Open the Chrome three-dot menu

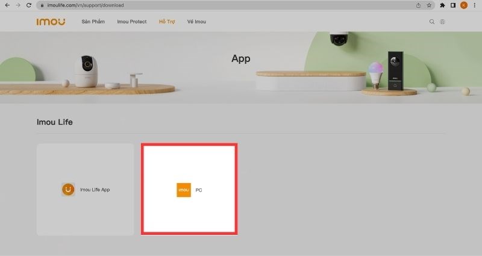click(475, 5)
